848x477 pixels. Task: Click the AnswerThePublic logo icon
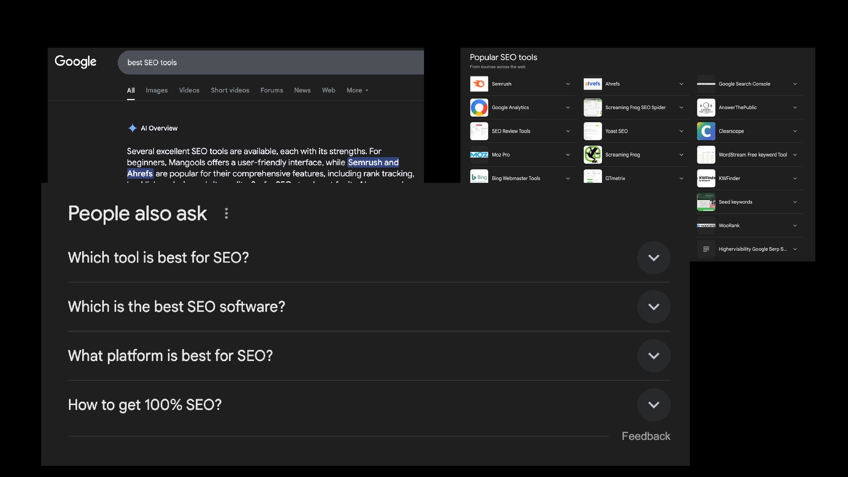click(706, 107)
